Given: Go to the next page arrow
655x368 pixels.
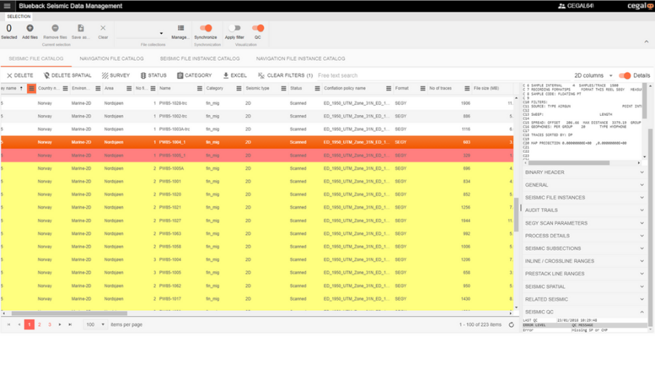Looking at the screenshot, I should [59, 325].
